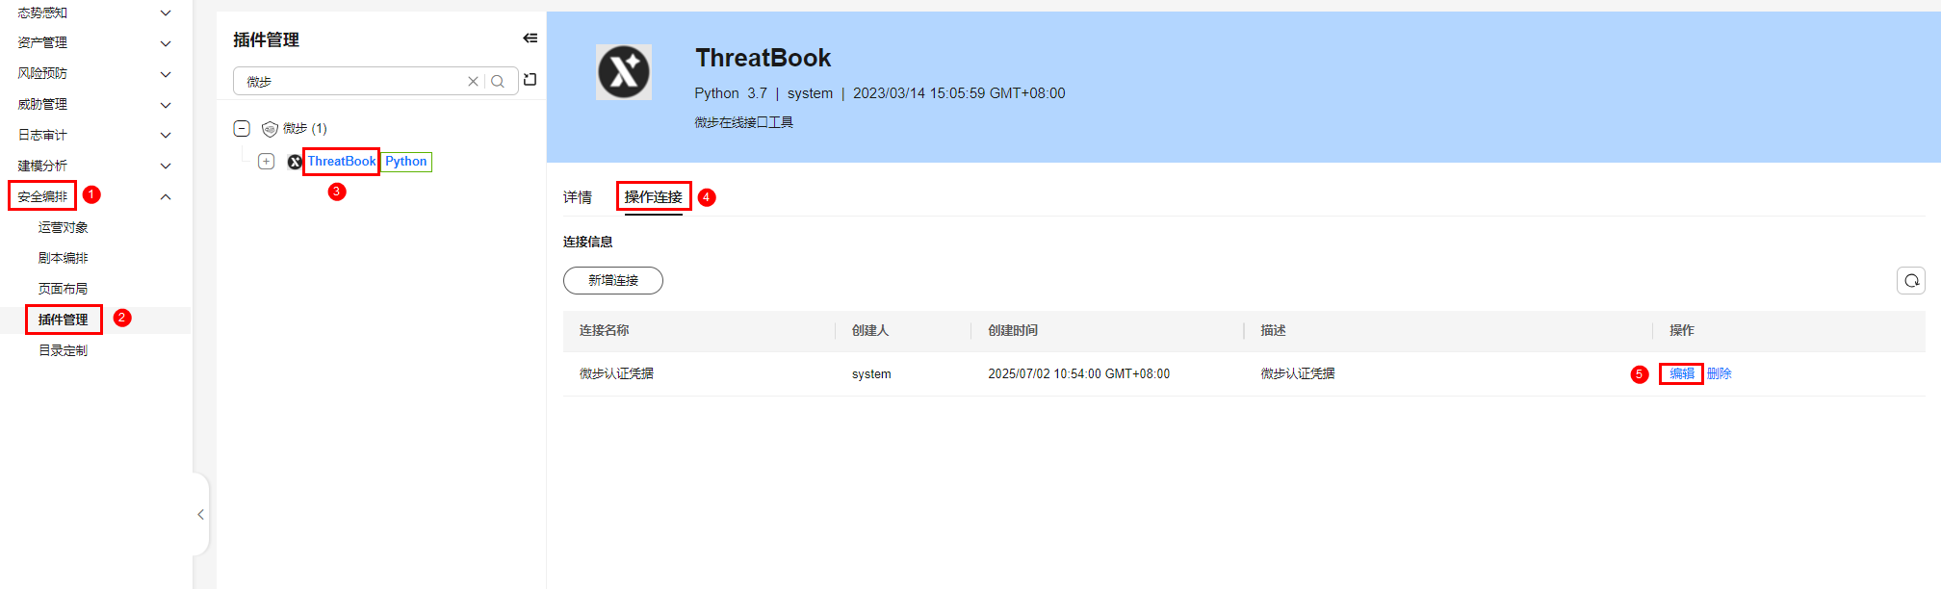The height and width of the screenshot is (589, 1941).
Task: Expand the 威胁管理 menu
Action: tap(166, 105)
